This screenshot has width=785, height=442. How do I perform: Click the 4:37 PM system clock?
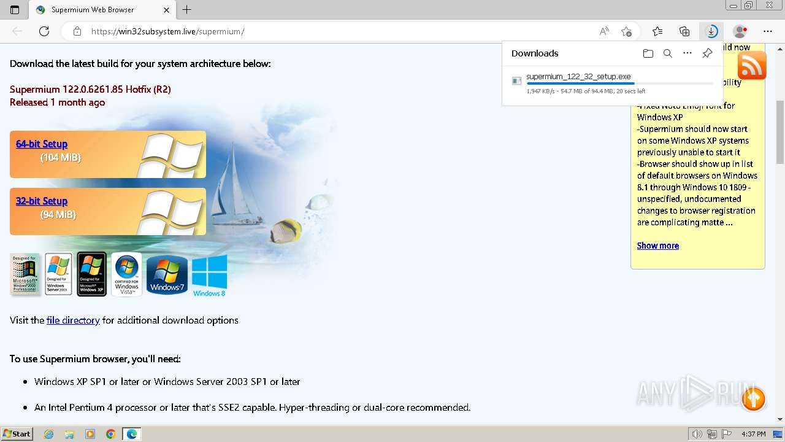click(x=754, y=434)
